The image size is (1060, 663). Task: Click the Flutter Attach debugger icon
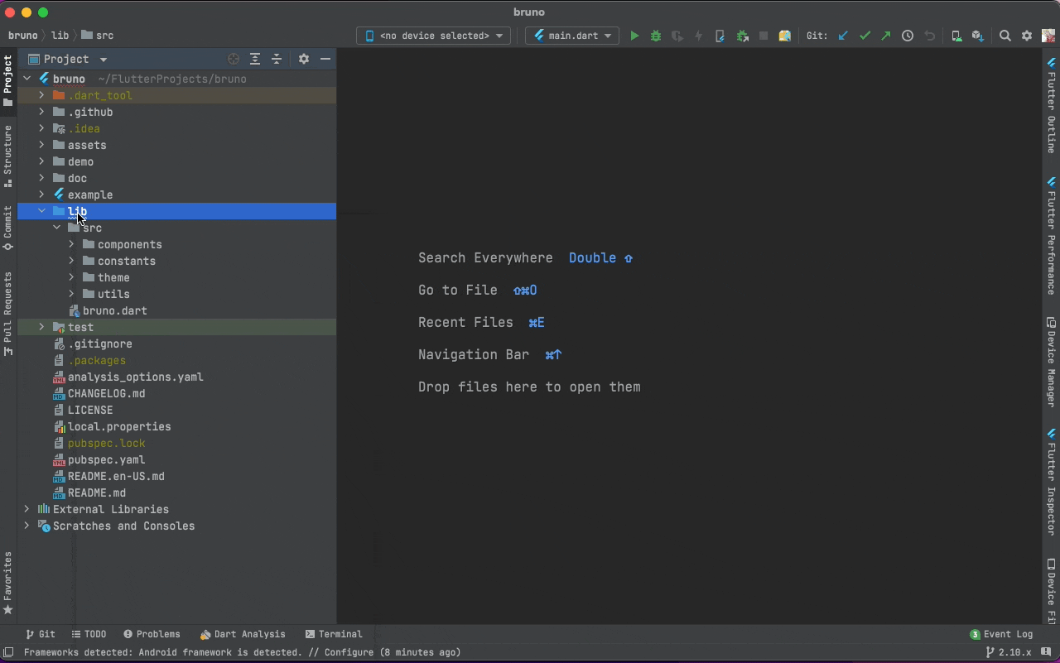pyautogui.click(x=720, y=36)
